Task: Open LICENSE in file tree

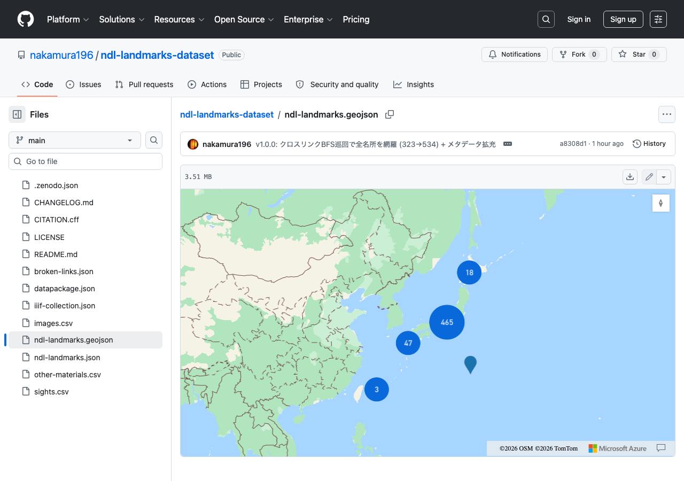Action: click(85, 237)
